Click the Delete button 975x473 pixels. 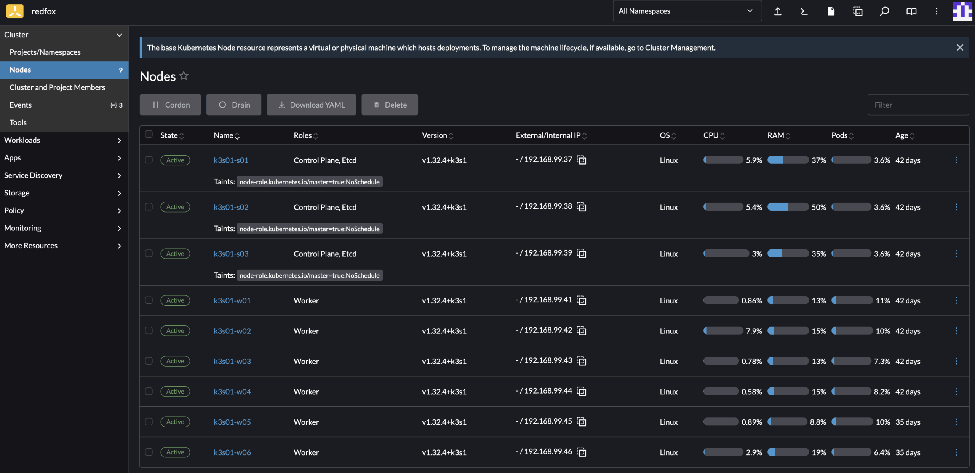(390, 105)
